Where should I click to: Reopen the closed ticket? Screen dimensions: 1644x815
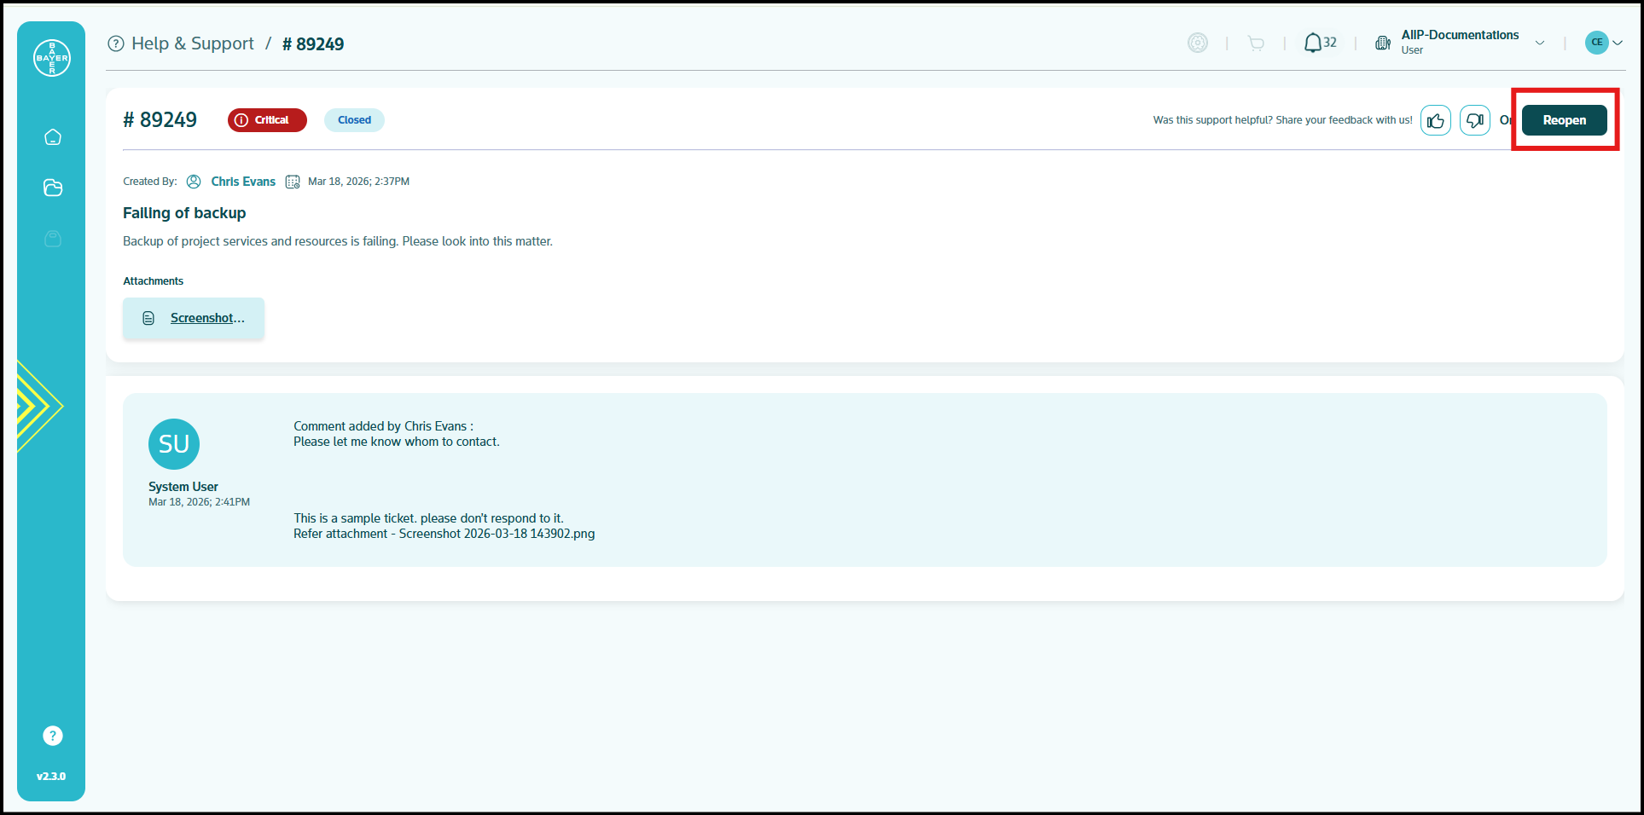point(1565,120)
